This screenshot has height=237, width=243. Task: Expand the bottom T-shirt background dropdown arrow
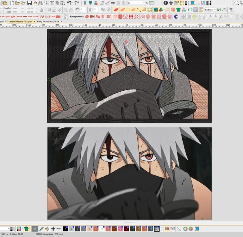pos(30,229)
